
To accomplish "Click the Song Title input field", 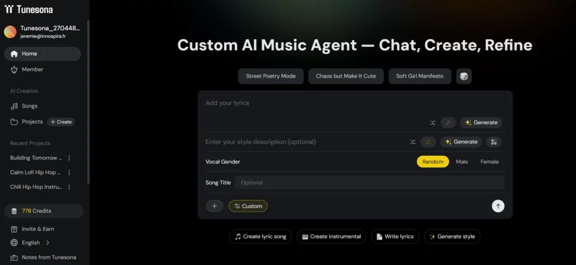I will pyautogui.click(x=368, y=182).
